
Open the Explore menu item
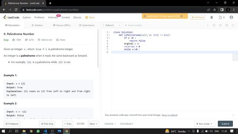point(27,17)
